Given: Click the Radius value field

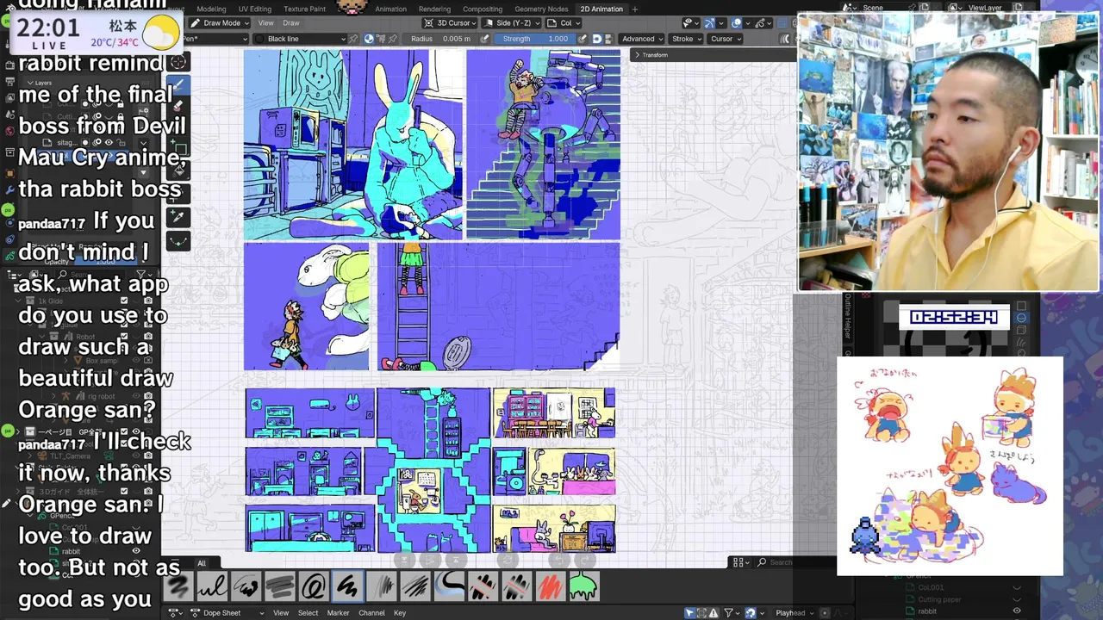Looking at the screenshot, I should [440, 39].
